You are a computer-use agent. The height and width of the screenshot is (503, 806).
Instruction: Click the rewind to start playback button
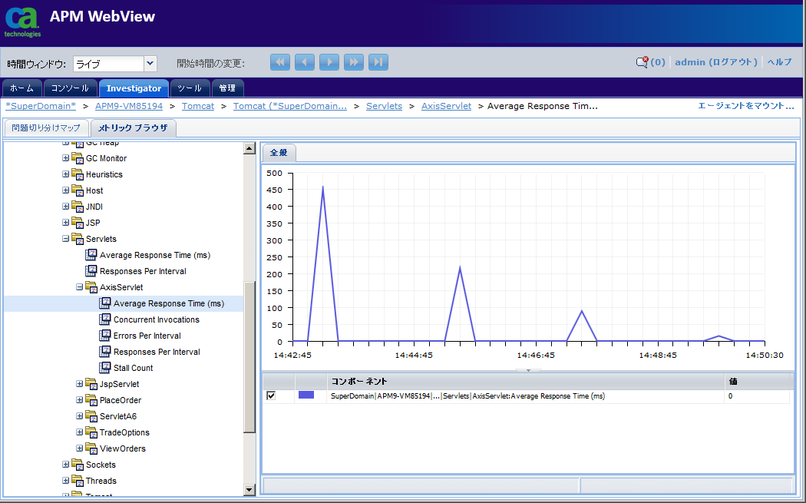point(280,62)
